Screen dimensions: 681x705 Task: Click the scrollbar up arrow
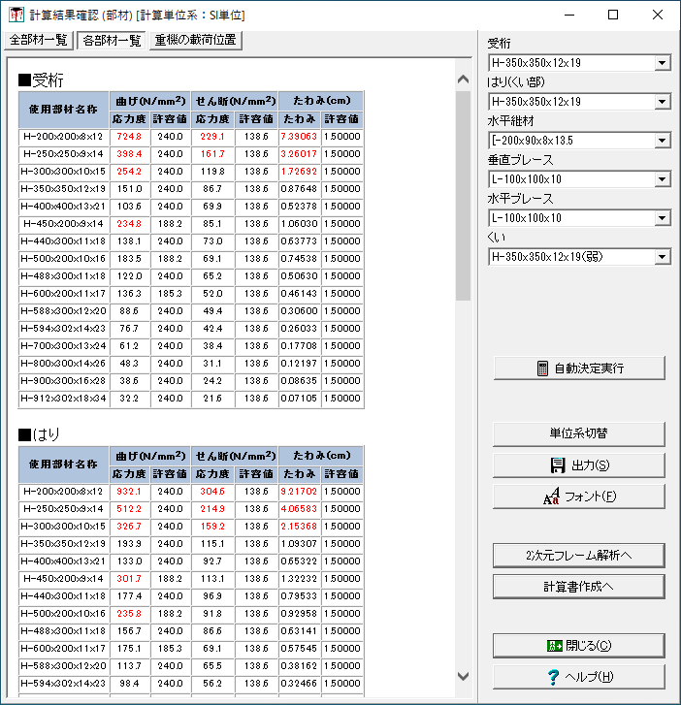(463, 80)
